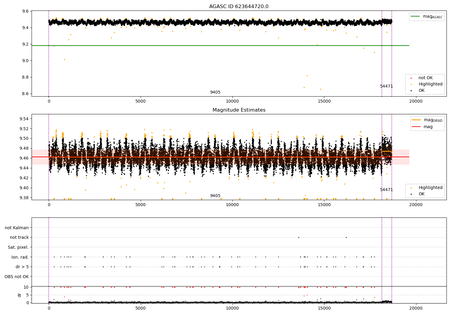This screenshot has width=451, height=315.
Task: Click the "not track" row label
Action: click(x=19, y=238)
